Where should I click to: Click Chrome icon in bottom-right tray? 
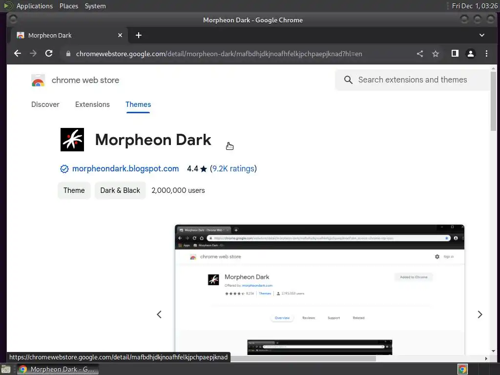click(462, 369)
